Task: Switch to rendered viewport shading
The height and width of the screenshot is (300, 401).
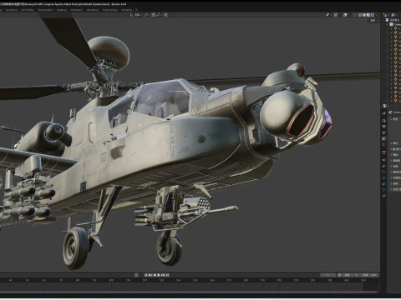Action: point(373,15)
